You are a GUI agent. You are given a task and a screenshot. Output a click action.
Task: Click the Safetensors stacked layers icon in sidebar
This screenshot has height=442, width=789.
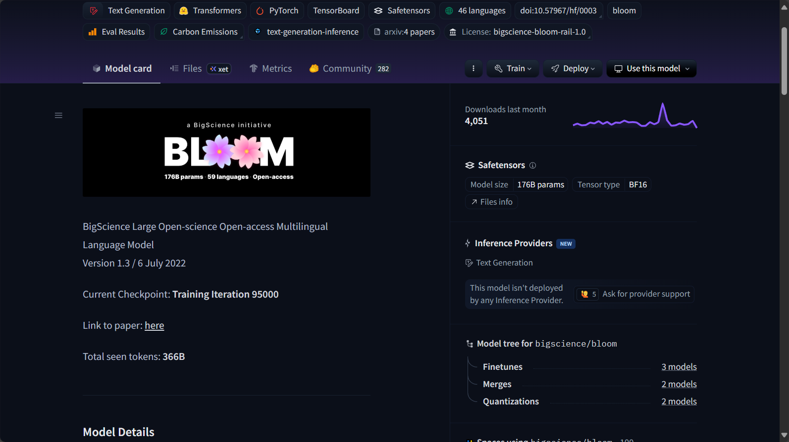(x=470, y=165)
